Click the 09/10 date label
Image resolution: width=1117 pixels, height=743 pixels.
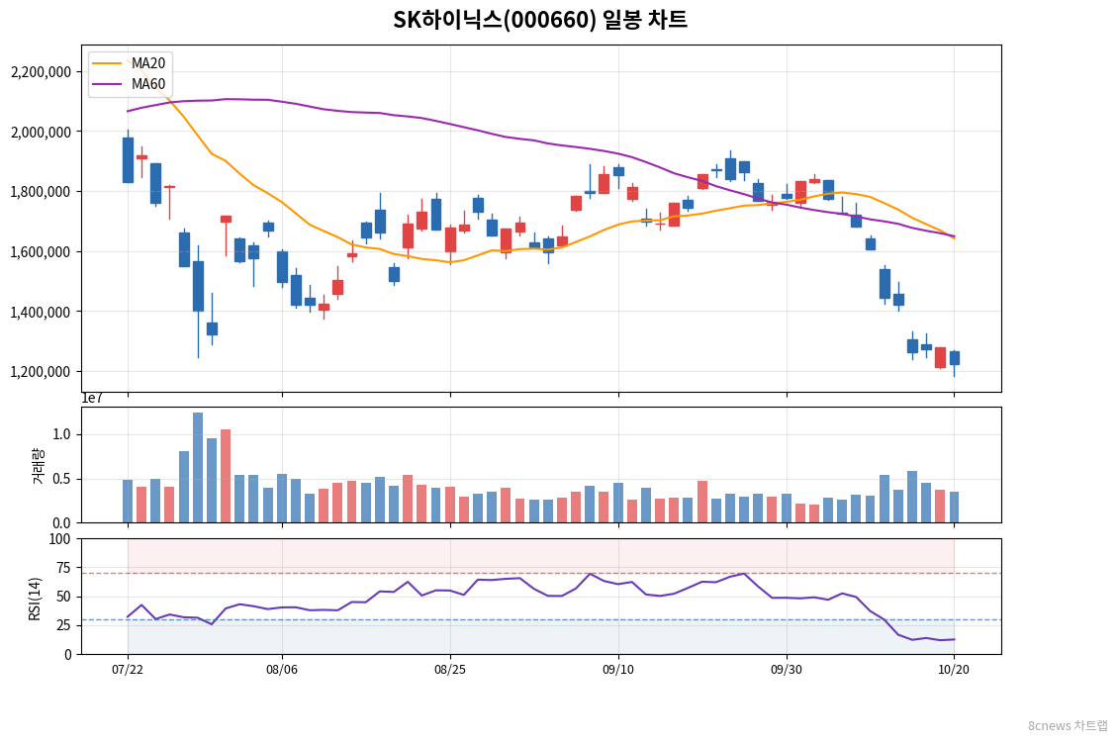[x=618, y=670]
